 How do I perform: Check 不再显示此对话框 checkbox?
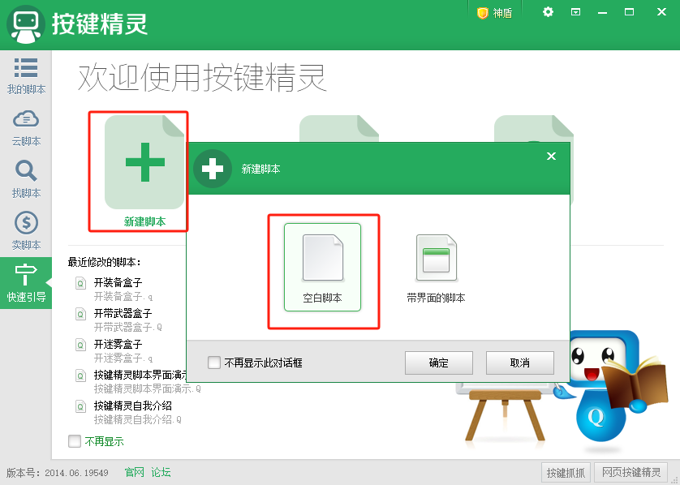point(213,363)
